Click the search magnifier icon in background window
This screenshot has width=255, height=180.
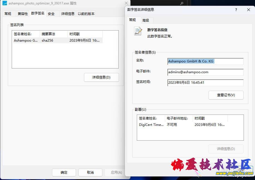[182, 4]
